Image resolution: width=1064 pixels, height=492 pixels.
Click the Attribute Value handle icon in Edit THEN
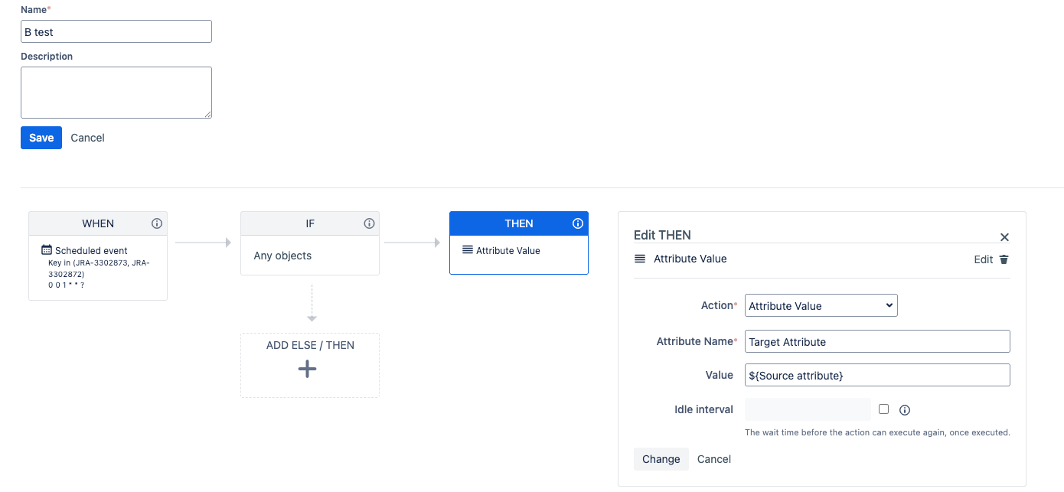pos(640,259)
